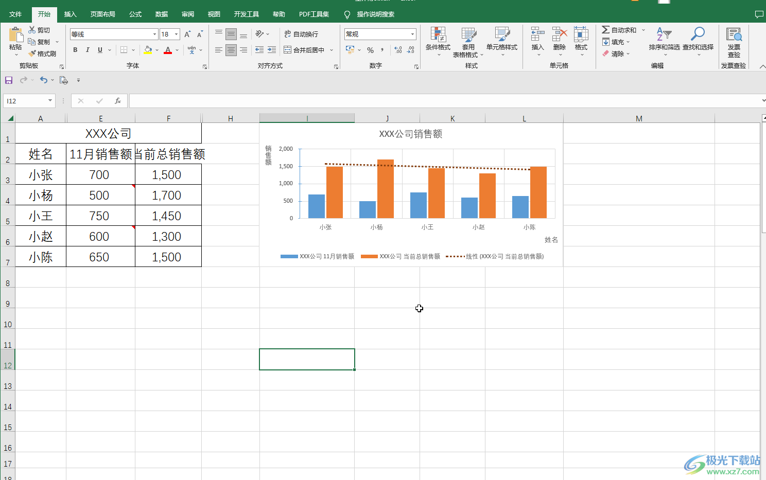This screenshot has width=766, height=480.
Task: Click the print preview quick access icon
Action: [x=64, y=80]
